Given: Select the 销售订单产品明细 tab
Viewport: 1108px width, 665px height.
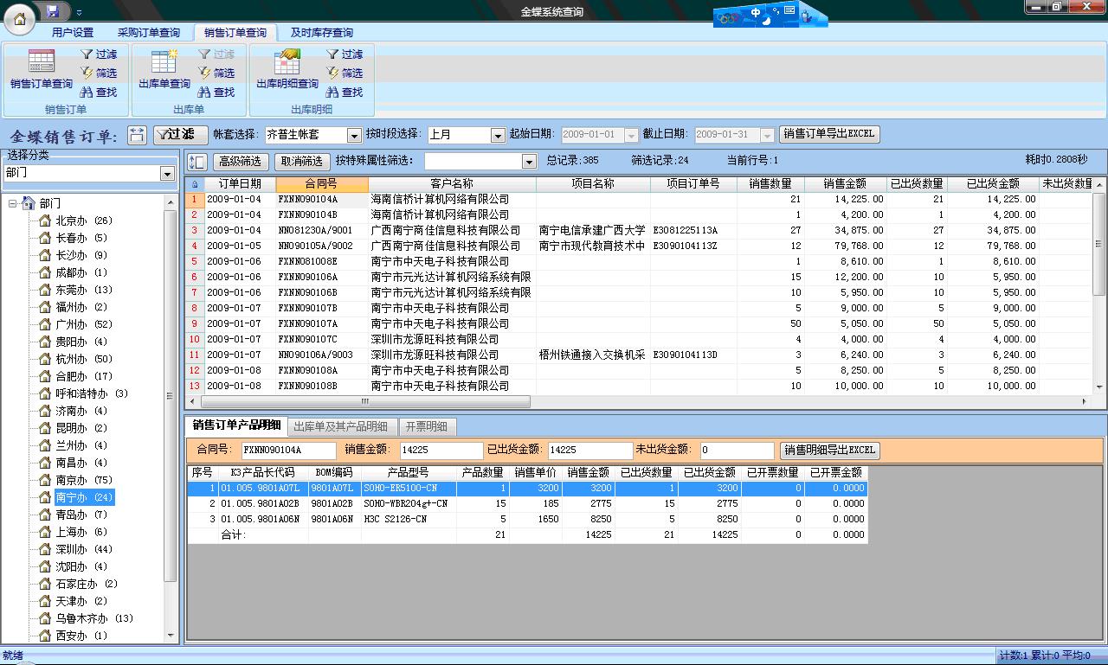Looking at the screenshot, I should [x=236, y=425].
